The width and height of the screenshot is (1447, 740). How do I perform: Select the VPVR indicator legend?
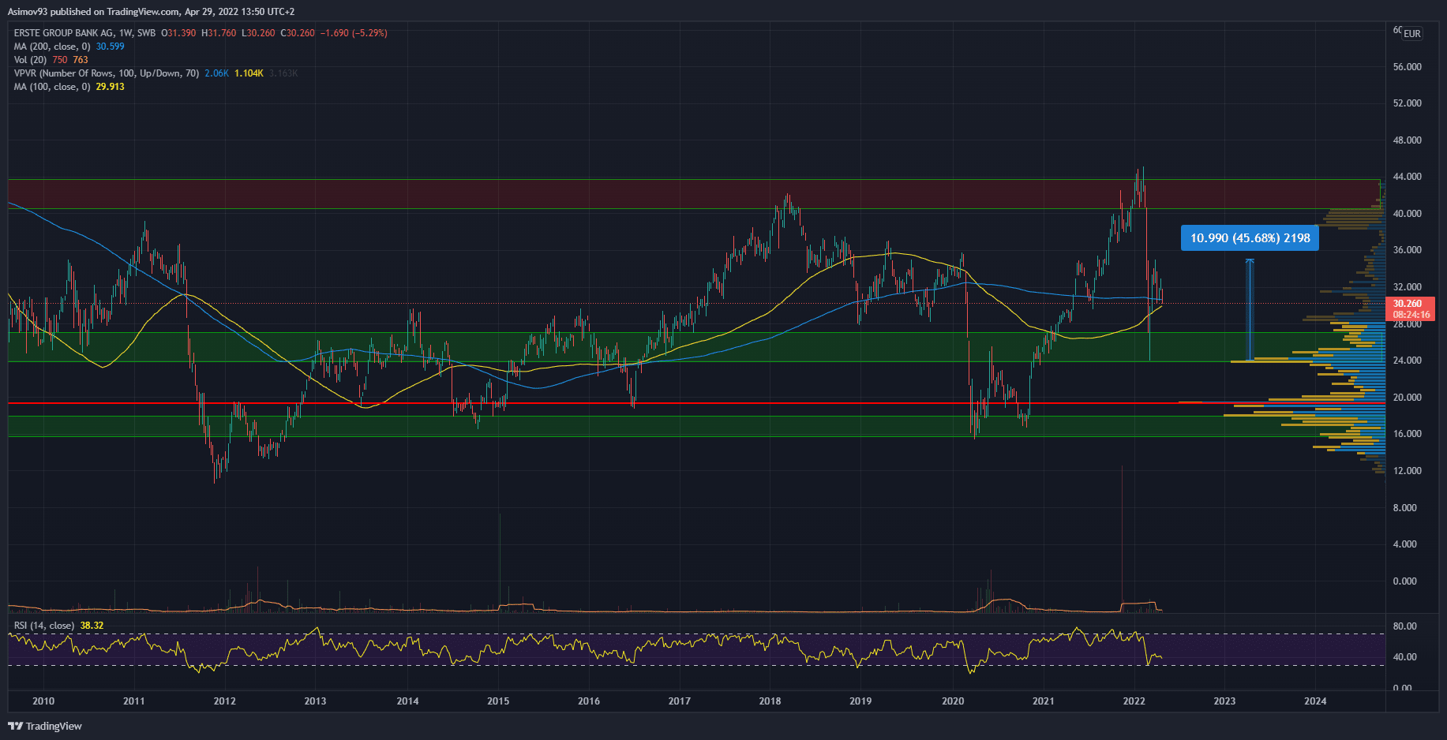pos(106,73)
